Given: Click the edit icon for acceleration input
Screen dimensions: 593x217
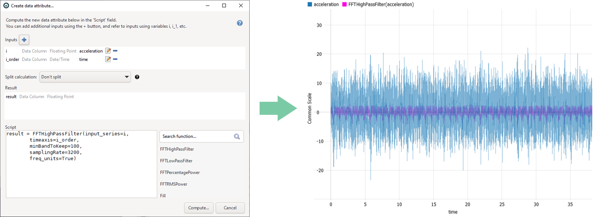Looking at the screenshot, I should (x=108, y=51).
